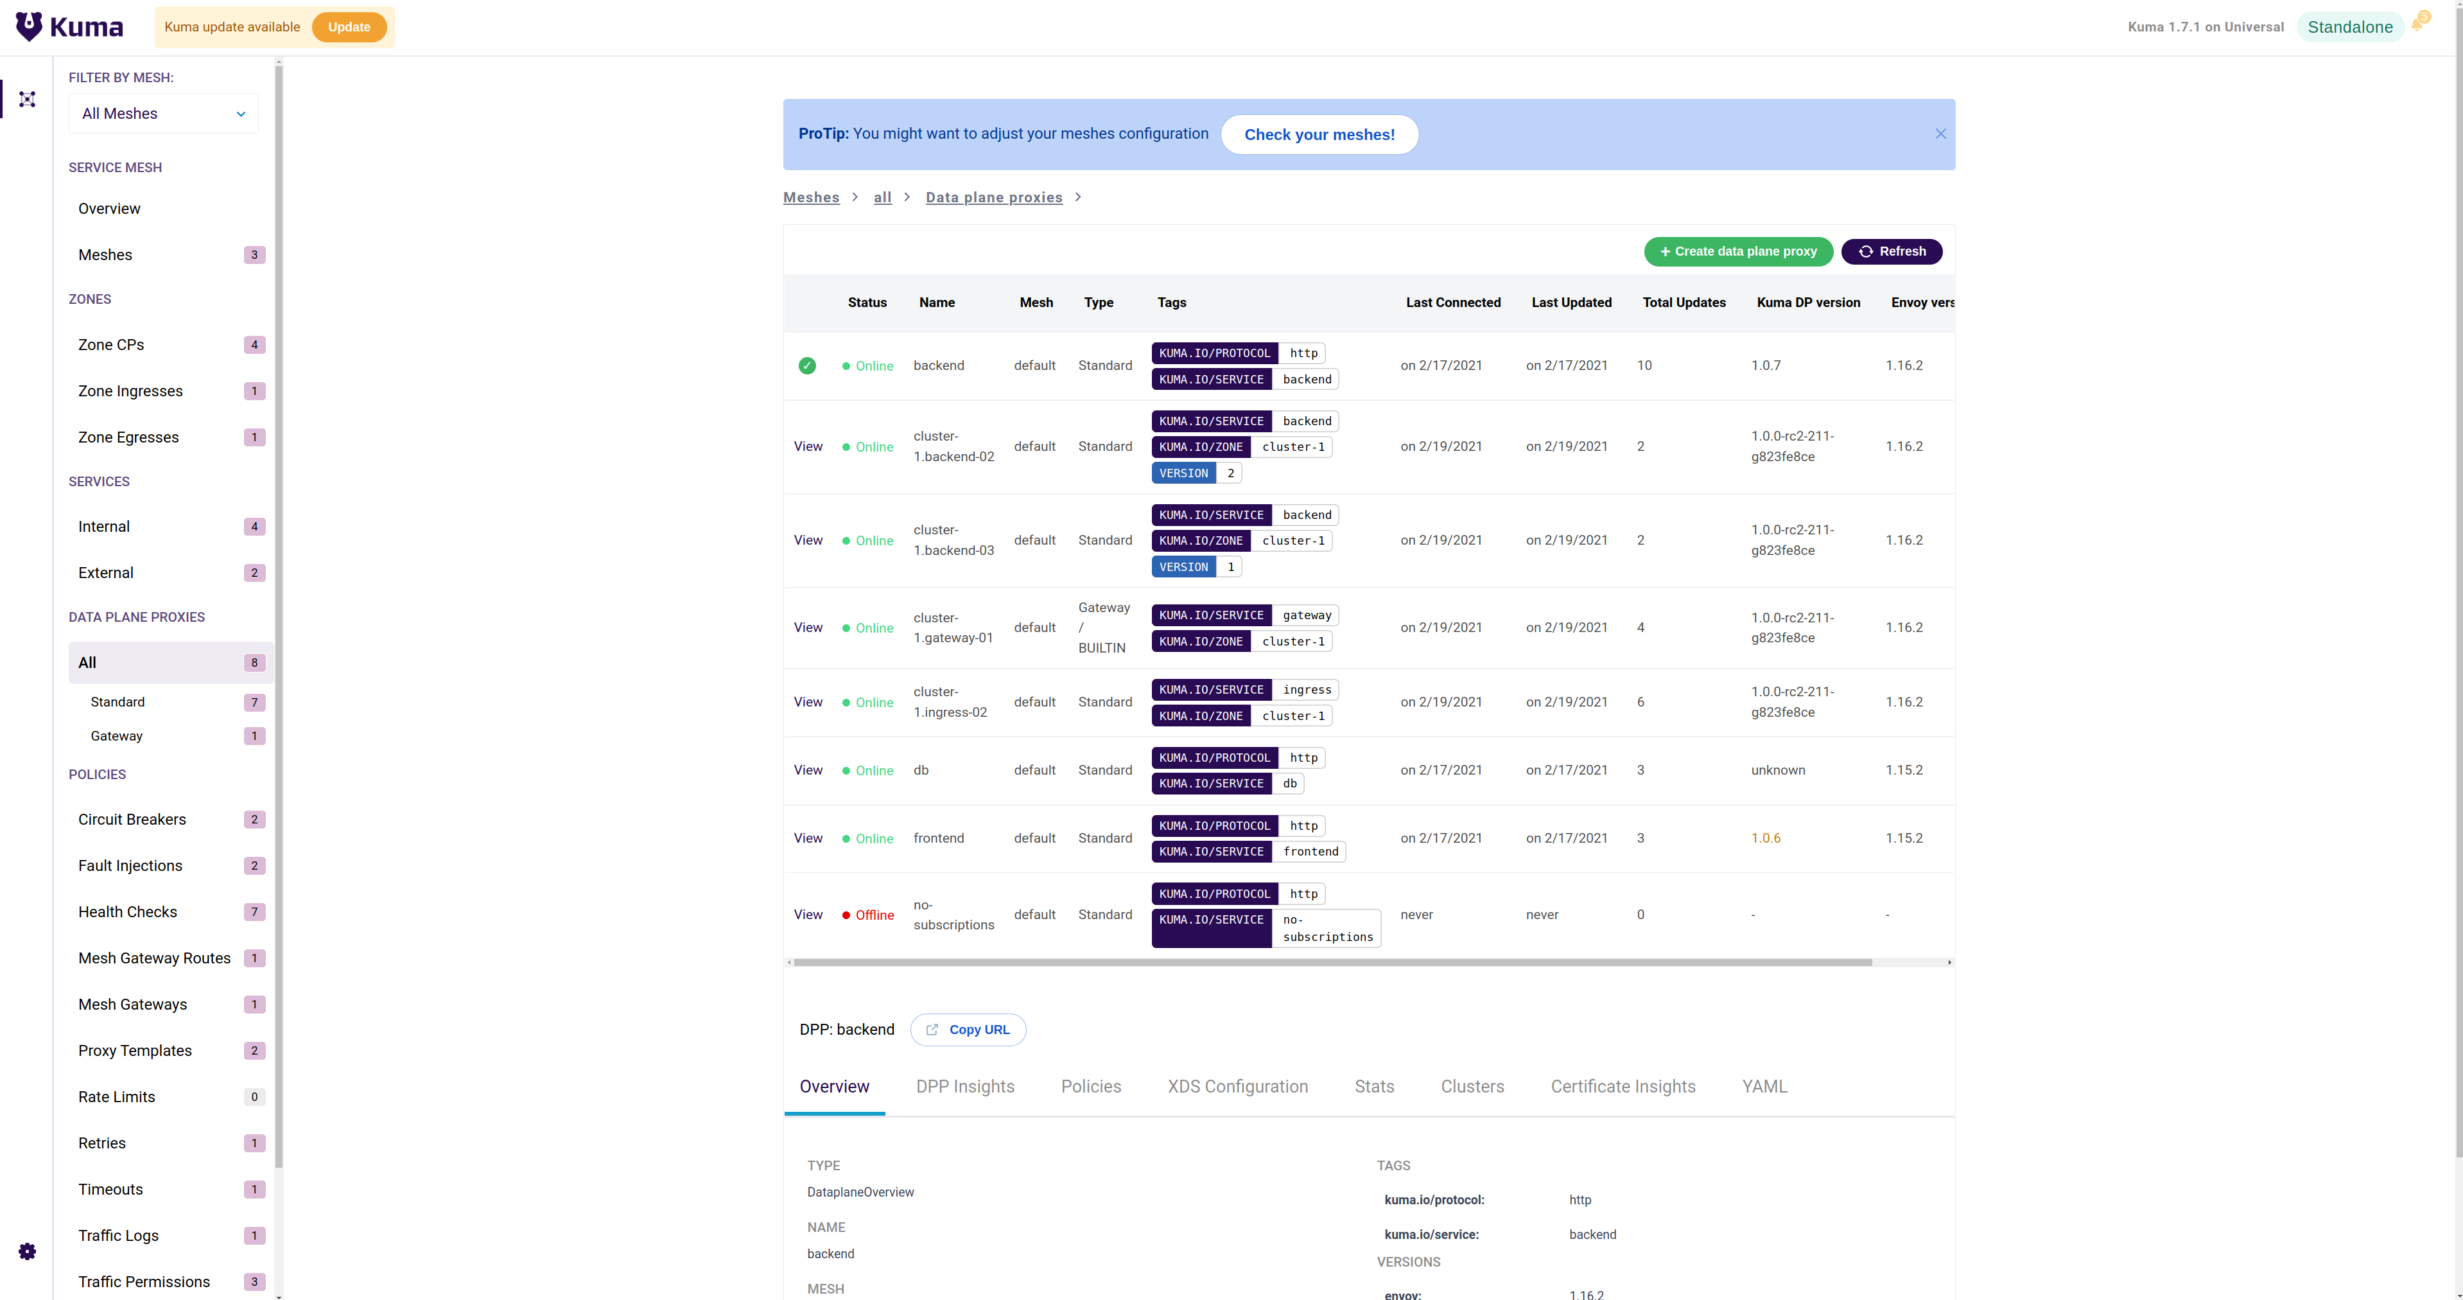Click the Update button for Kuma

coord(349,27)
